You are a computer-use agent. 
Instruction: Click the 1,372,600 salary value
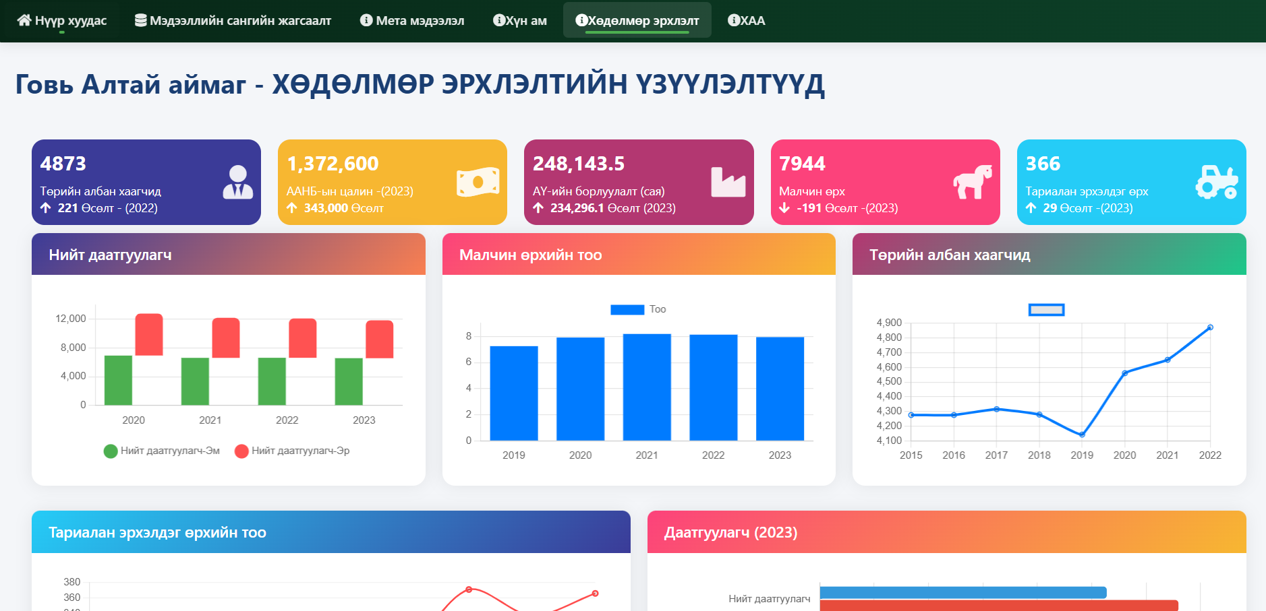coord(333,164)
